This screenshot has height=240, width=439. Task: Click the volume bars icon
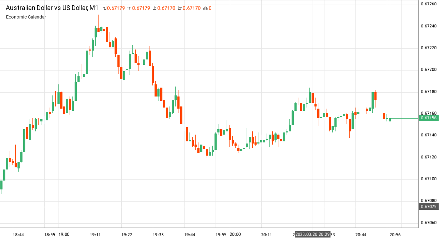[x=206, y=8]
